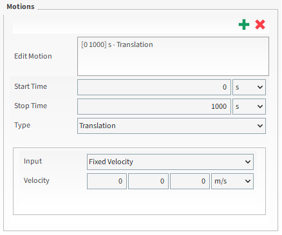This screenshot has height=235, width=282.
Task: Delete motion with red X icon
Action: pos(260,24)
